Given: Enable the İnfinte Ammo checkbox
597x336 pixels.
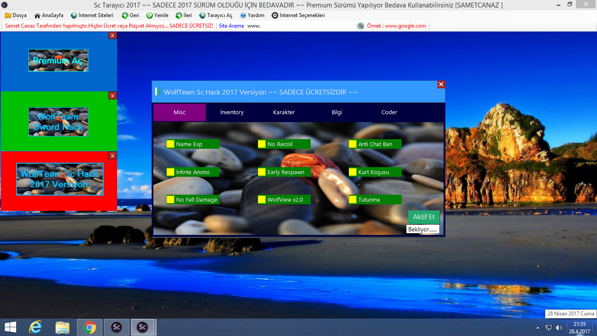Looking at the screenshot, I should (x=170, y=172).
